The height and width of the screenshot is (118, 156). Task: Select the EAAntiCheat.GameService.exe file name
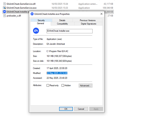click(22, 8)
